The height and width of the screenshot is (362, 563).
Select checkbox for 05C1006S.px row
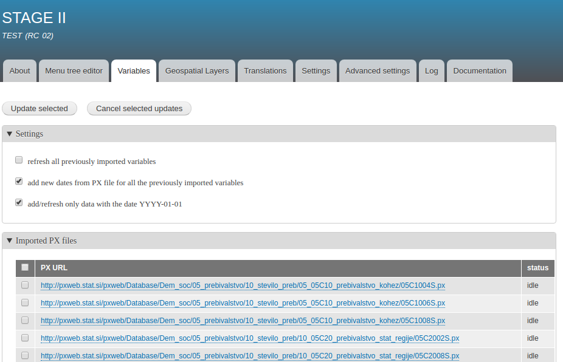pyautogui.click(x=25, y=302)
